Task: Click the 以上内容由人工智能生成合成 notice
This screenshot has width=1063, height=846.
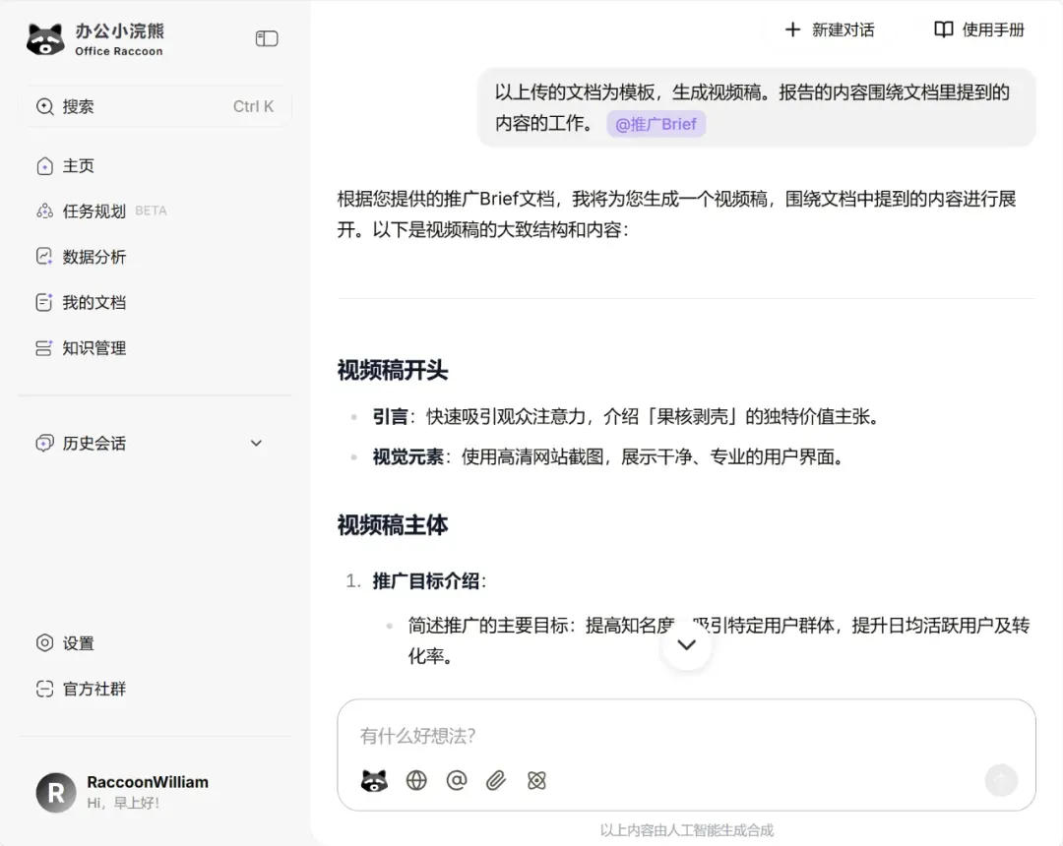Action: [x=686, y=829]
